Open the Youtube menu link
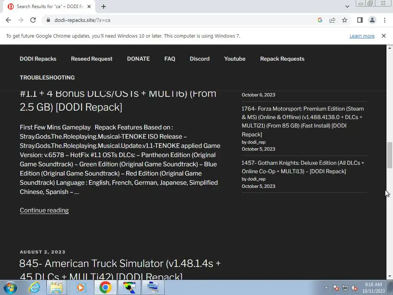 [235, 59]
